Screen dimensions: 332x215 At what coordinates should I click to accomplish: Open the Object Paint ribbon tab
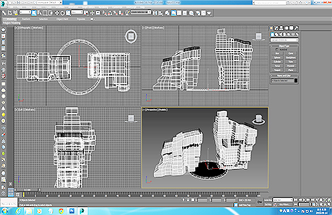click(x=62, y=19)
